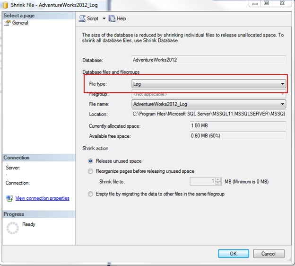The height and width of the screenshot is (266, 295).
Task: Click the OK button
Action: (233, 253)
